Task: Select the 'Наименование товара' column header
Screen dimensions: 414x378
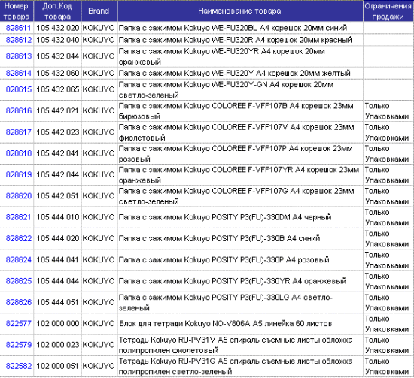Action: click(x=239, y=11)
